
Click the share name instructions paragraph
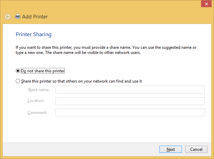(x=106, y=50)
